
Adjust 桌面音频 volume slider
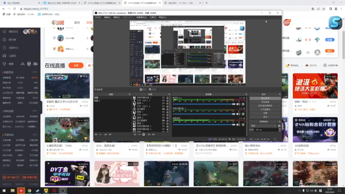[204, 125]
